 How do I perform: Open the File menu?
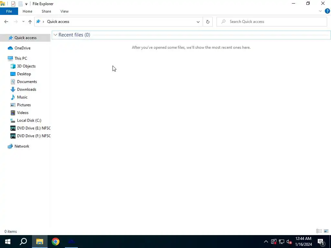pos(9,11)
